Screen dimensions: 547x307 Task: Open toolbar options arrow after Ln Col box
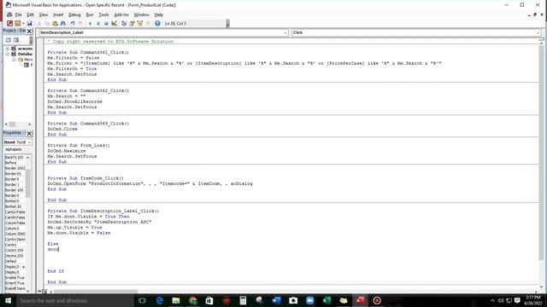pos(228,23)
